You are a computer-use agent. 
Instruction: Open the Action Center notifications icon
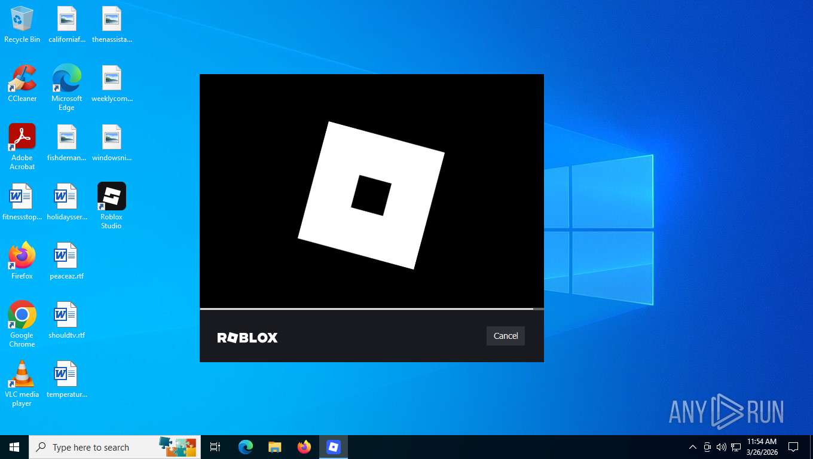pyautogui.click(x=793, y=447)
